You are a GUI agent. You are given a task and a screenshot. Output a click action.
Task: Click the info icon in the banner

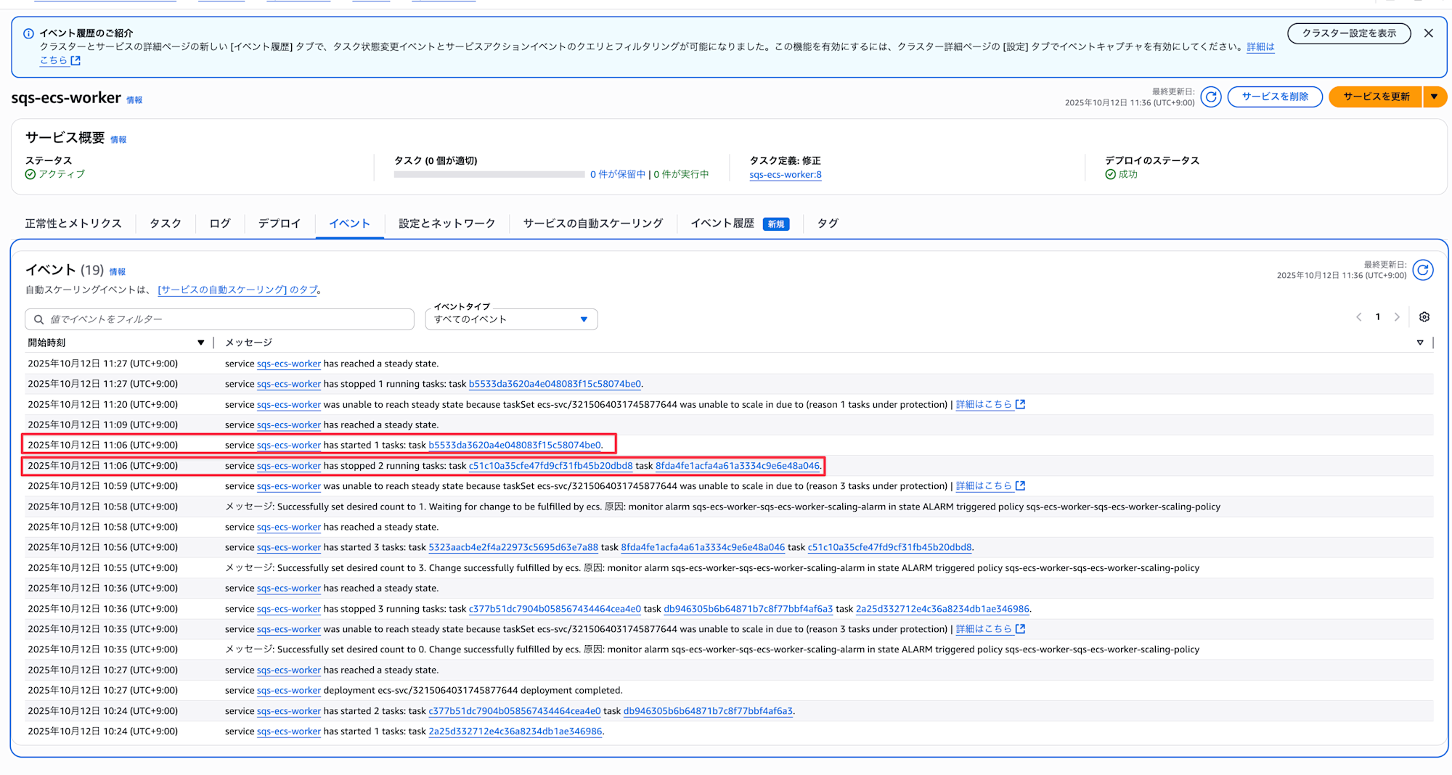[28, 33]
